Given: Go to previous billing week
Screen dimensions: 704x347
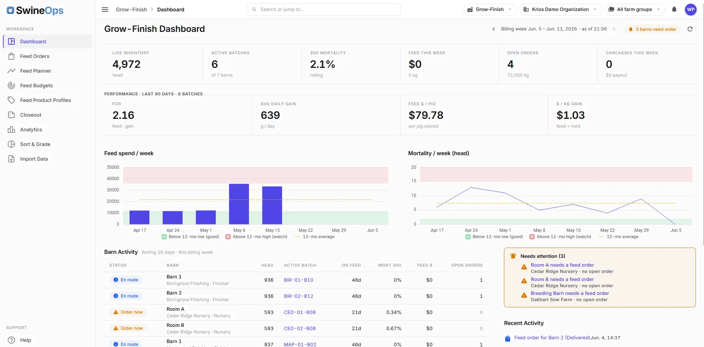Looking at the screenshot, I should coord(494,29).
